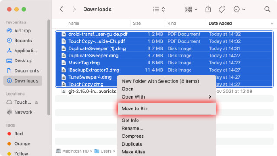Viewport: 277px width, 156px height.
Task: Open Applications in the sidebar
Action: (x=23, y=51)
